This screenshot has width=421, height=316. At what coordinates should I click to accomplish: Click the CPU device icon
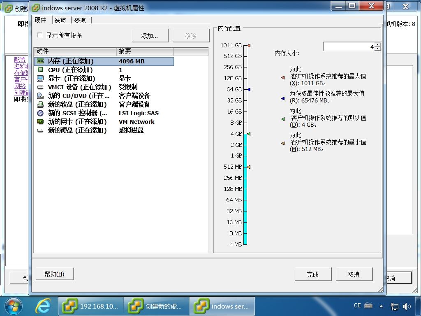[x=40, y=70]
